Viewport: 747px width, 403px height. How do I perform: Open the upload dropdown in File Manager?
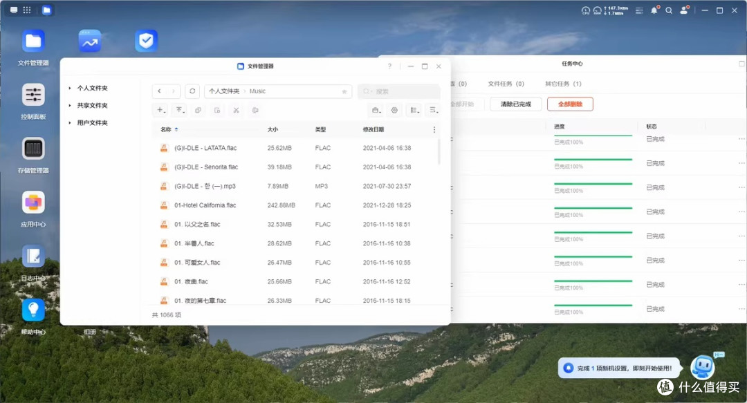point(180,110)
